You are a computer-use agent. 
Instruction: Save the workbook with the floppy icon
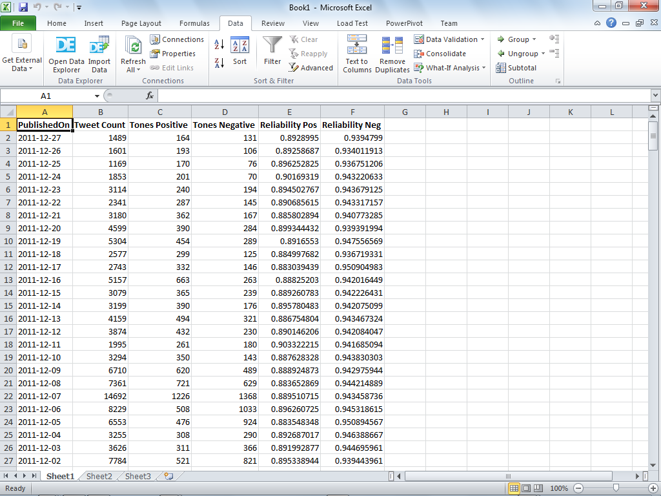[23, 7]
